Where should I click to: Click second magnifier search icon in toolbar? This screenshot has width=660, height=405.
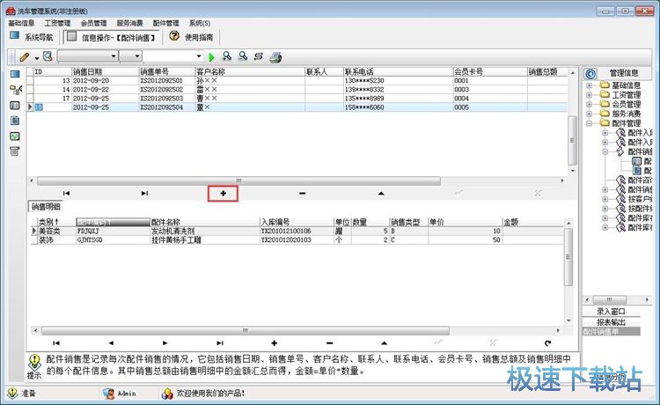tap(243, 56)
